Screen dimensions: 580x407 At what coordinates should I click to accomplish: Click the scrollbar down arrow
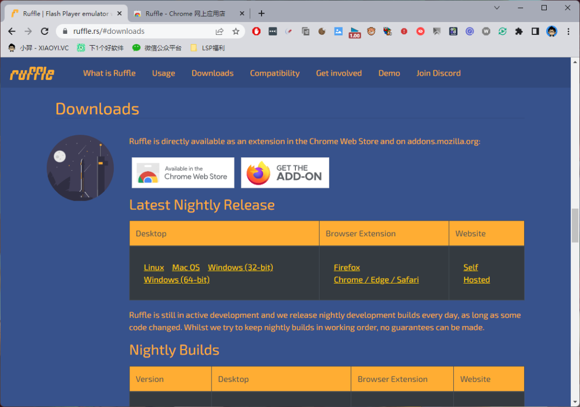(x=575, y=402)
